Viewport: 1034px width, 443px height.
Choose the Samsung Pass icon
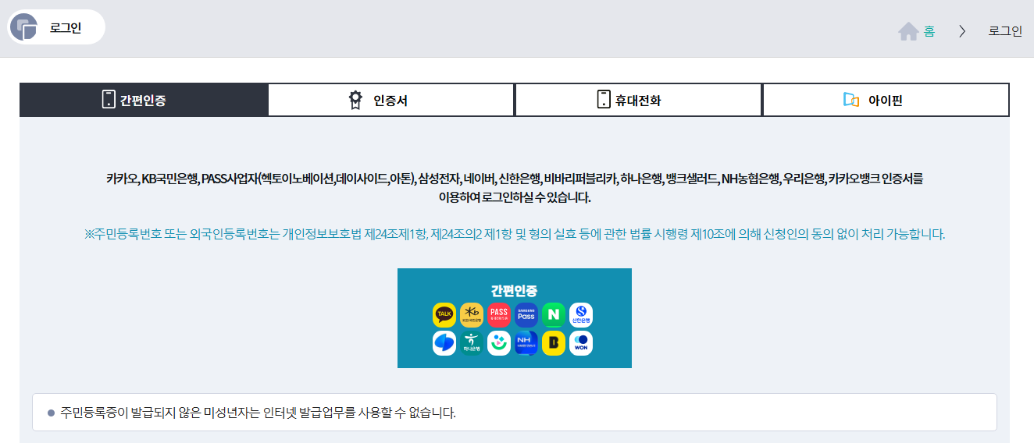tap(526, 314)
